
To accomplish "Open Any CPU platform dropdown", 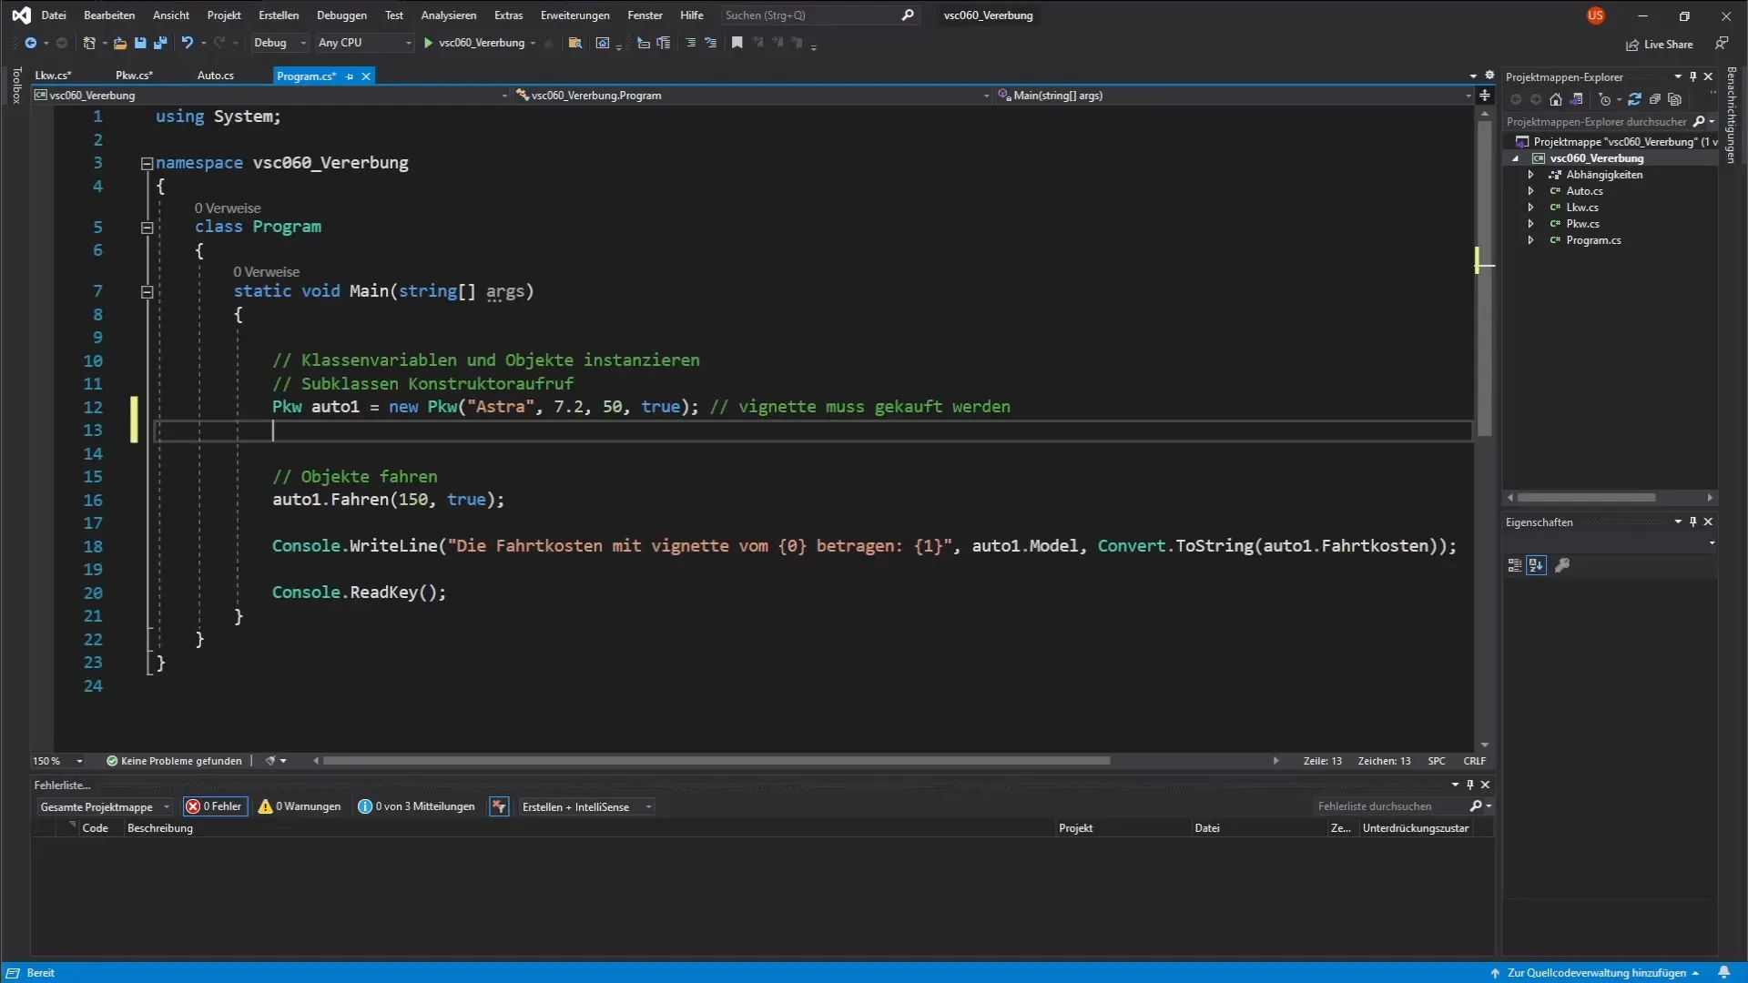I will (x=364, y=43).
